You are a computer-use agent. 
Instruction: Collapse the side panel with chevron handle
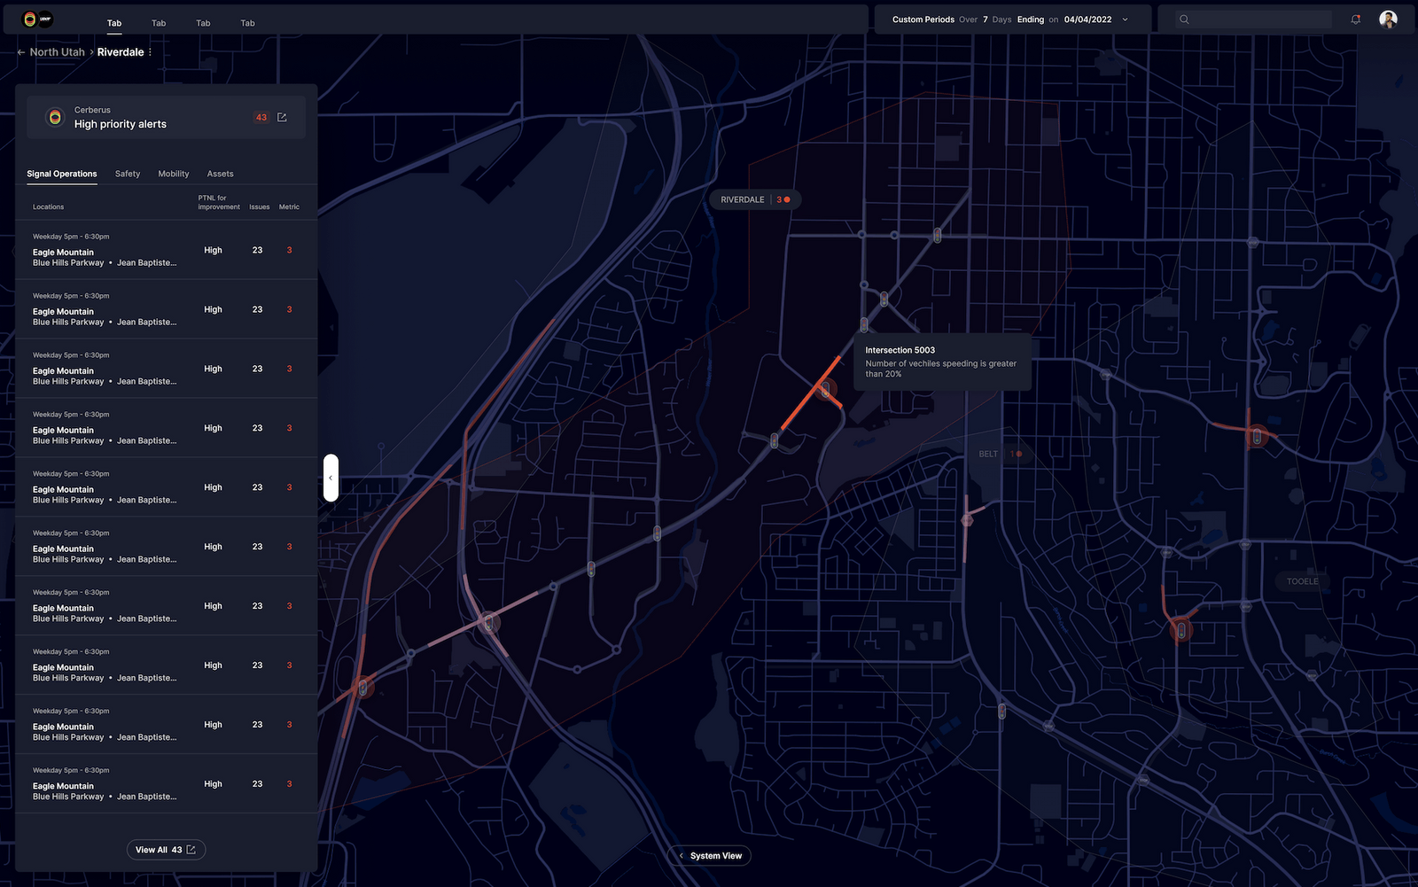(331, 478)
